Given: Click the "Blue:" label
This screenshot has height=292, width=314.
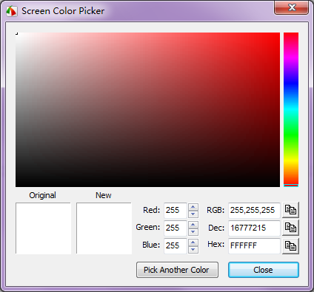Looking at the screenshot, I should 151,245.
